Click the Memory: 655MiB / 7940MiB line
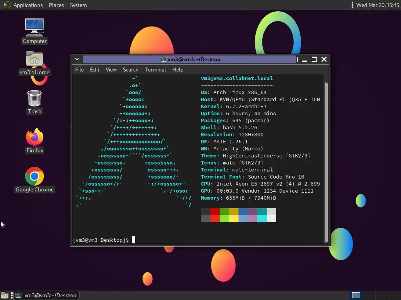The width and height of the screenshot is (401, 300). (238, 198)
